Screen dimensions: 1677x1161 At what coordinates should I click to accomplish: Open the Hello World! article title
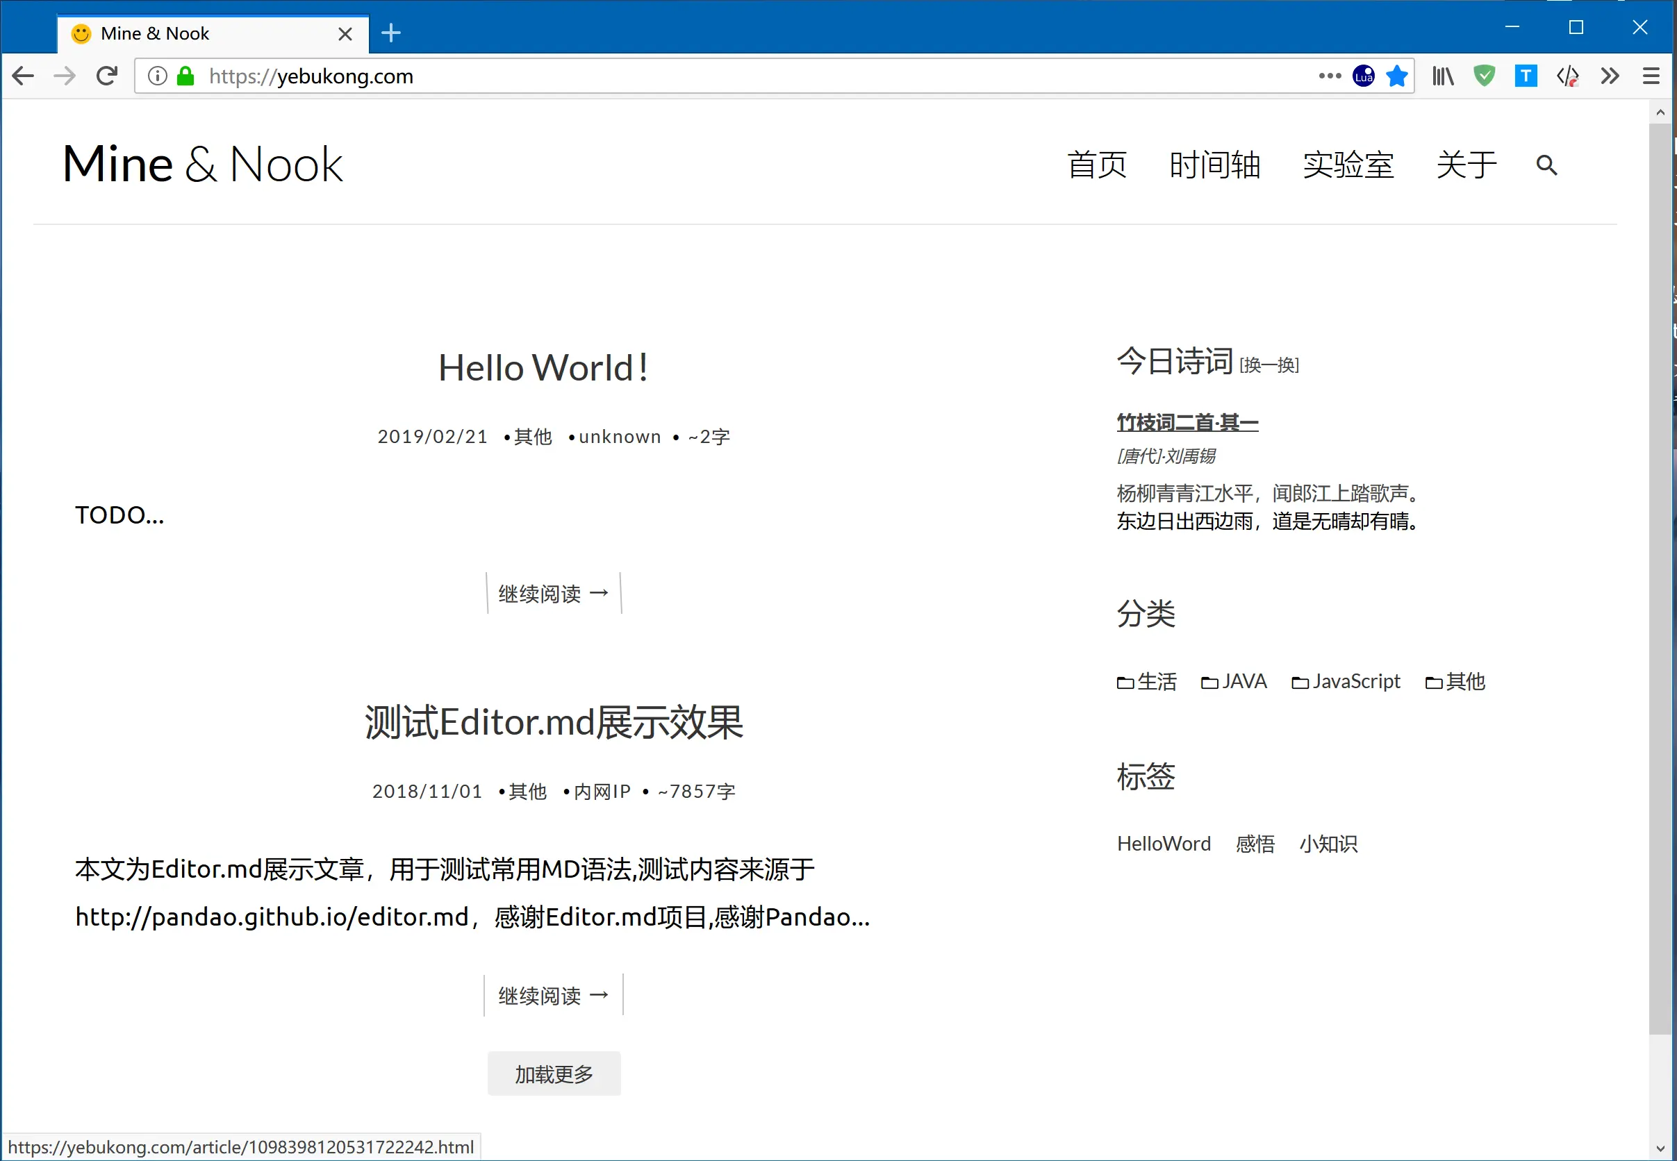tap(543, 367)
